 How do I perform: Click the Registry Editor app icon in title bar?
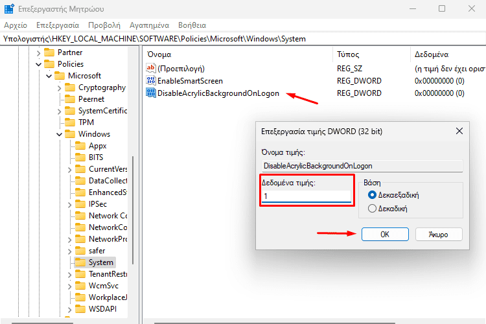[9, 8]
